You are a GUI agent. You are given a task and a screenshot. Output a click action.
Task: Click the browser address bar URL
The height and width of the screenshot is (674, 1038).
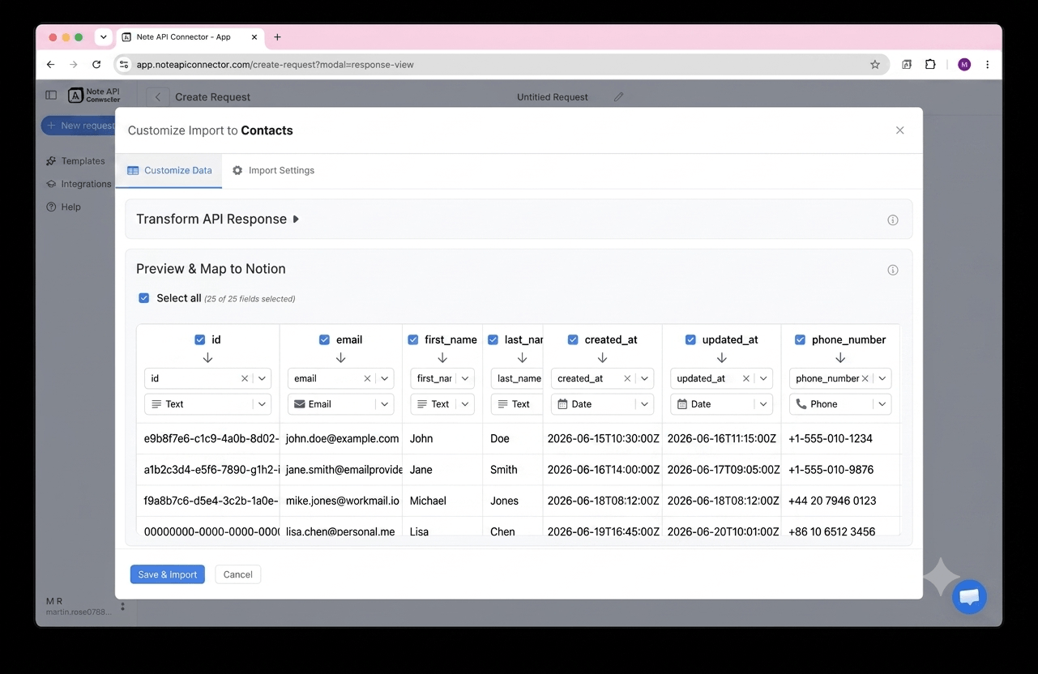click(x=275, y=65)
